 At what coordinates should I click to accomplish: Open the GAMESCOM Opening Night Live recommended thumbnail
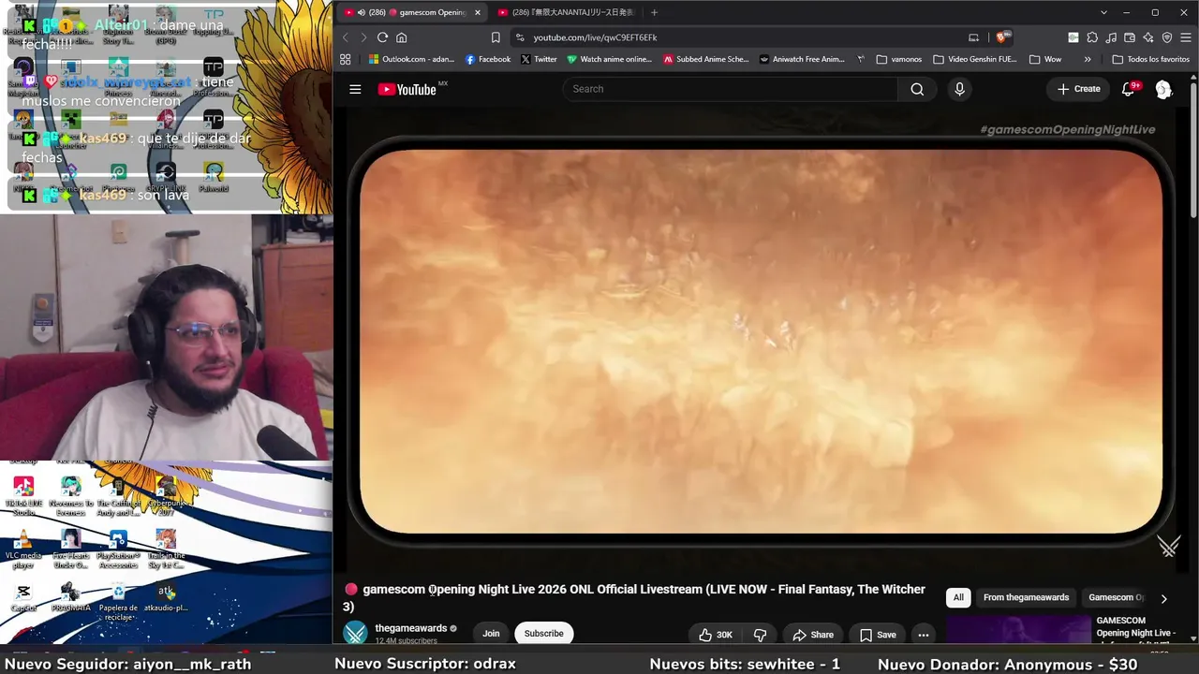(x=1018, y=630)
